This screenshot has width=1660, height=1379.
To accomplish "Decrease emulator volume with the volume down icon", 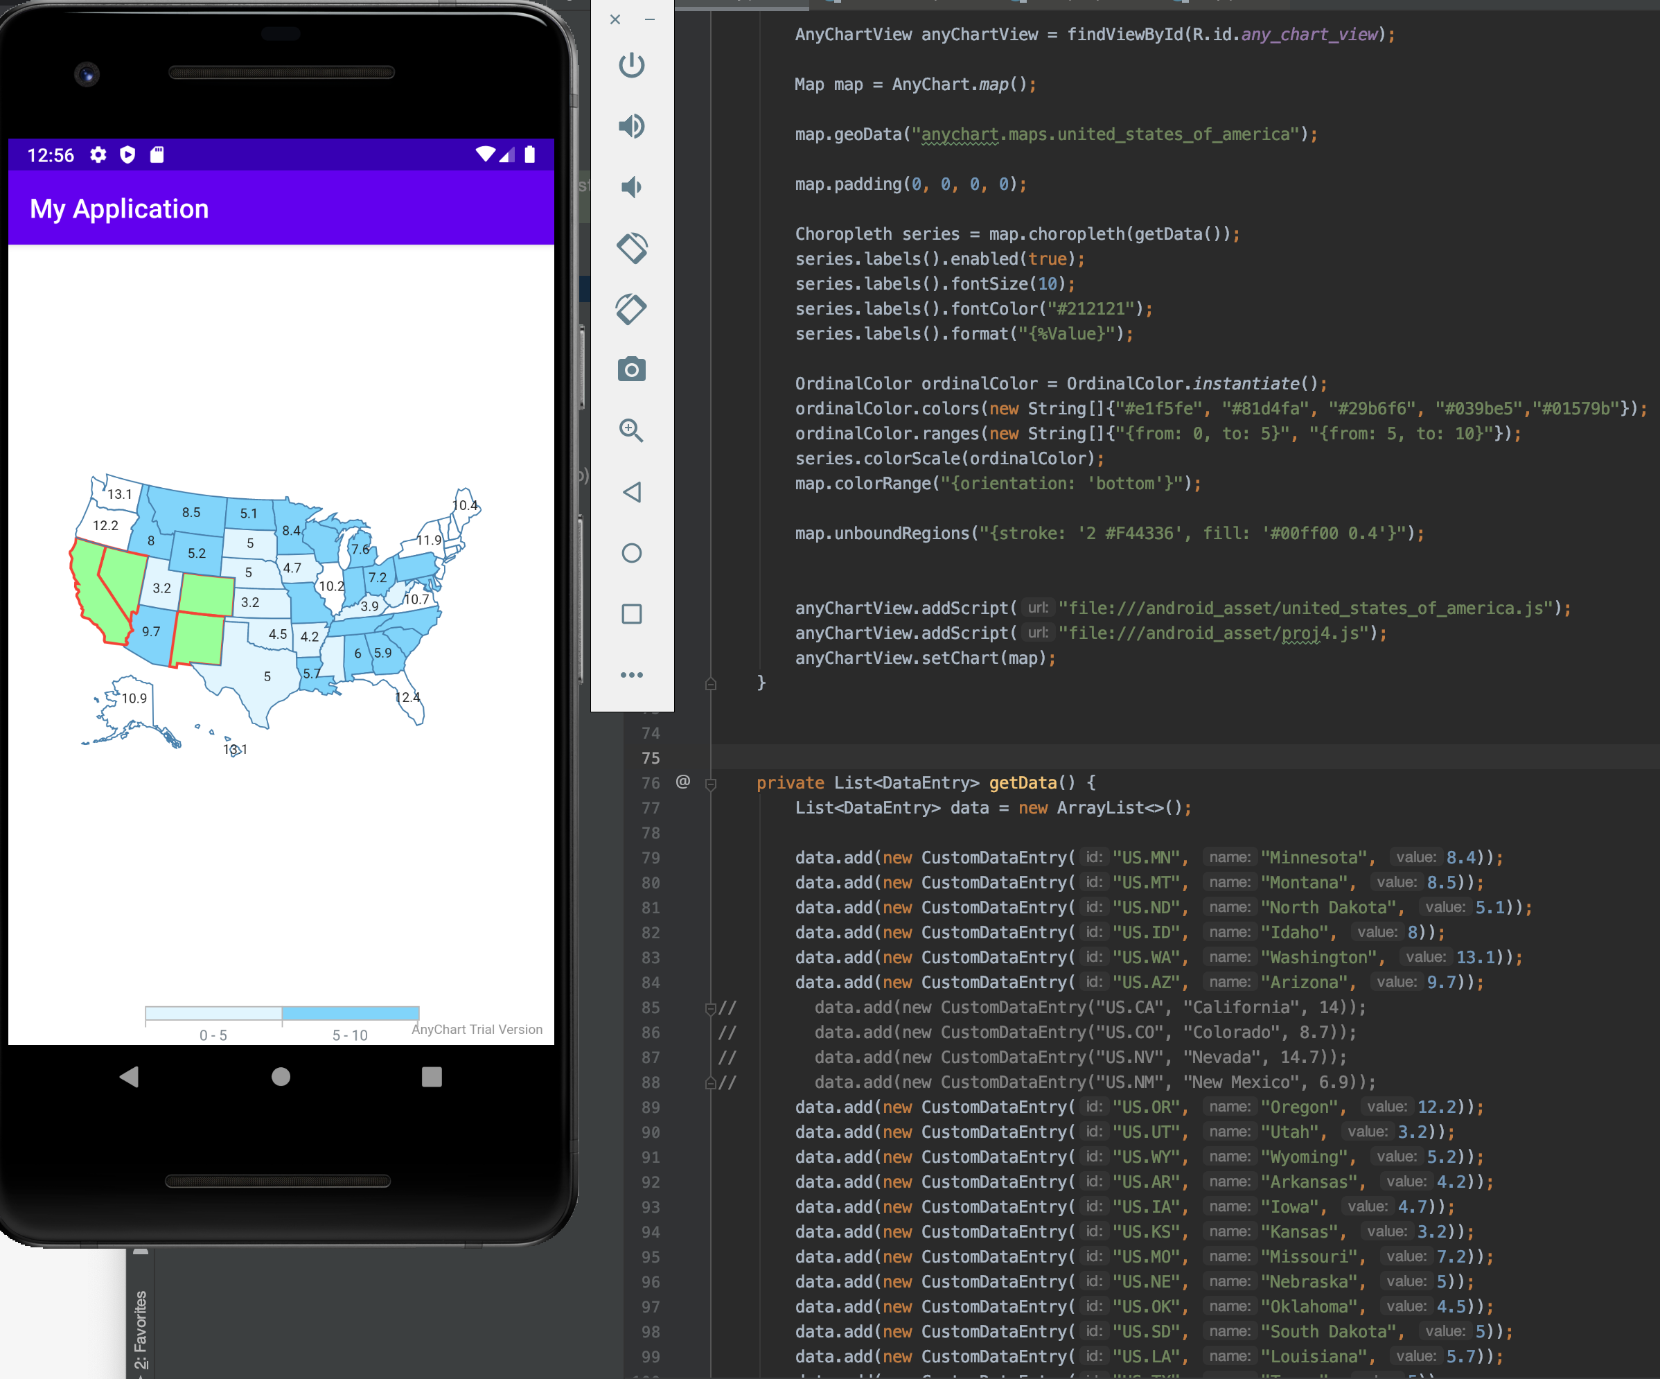I will [x=632, y=186].
